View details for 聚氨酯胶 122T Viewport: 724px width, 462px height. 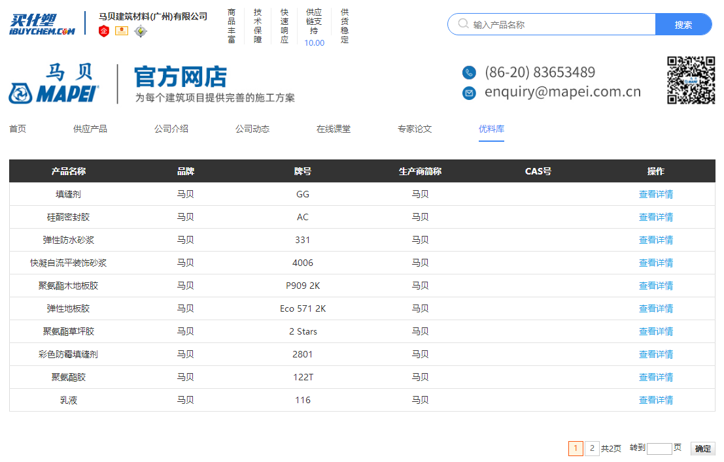click(656, 377)
